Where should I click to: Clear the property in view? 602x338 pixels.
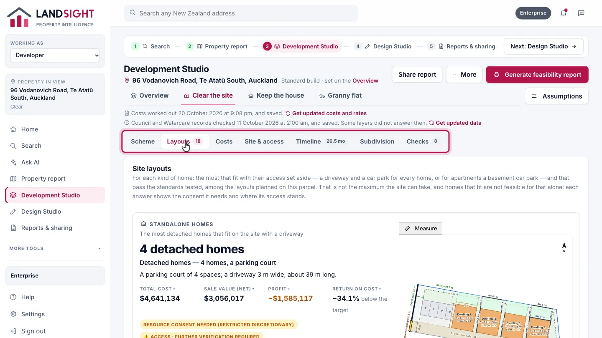coord(17,106)
